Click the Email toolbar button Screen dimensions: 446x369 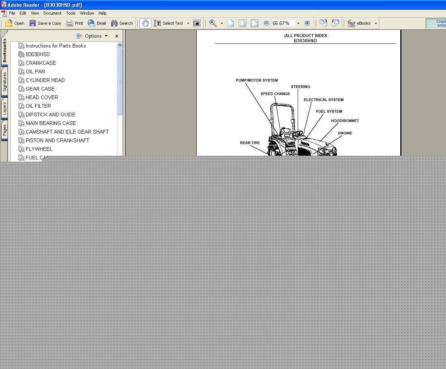(97, 23)
